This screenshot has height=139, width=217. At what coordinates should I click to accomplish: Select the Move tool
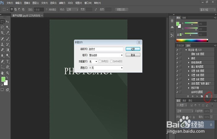[x=7, y=22]
